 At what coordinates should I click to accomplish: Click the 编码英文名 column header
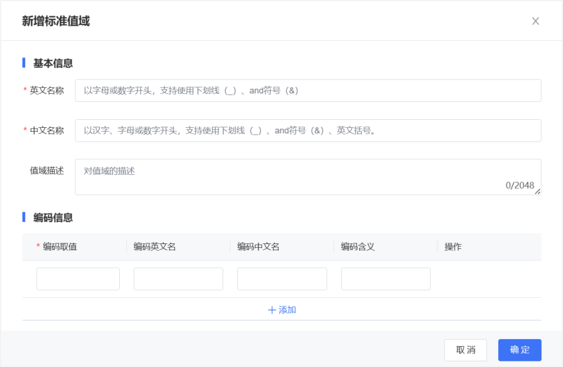point(155,247)
